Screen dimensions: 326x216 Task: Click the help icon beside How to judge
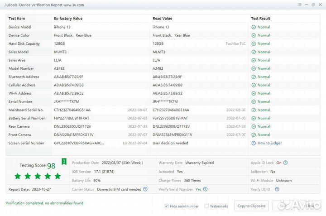pyautogui.click(x=254, y=143)
